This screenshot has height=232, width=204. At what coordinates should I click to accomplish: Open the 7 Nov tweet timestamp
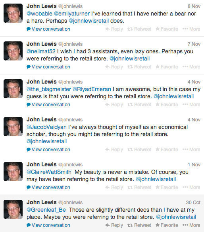click(x=194, y=44)
